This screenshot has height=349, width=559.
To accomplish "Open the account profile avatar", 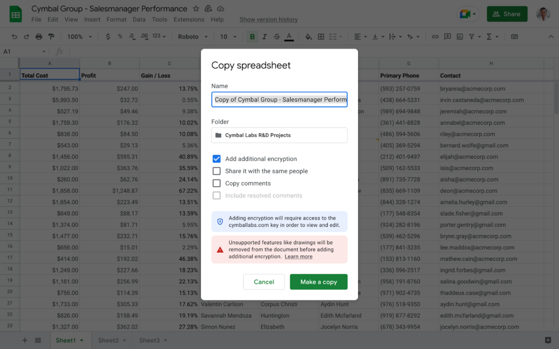I will pos(543,14).
